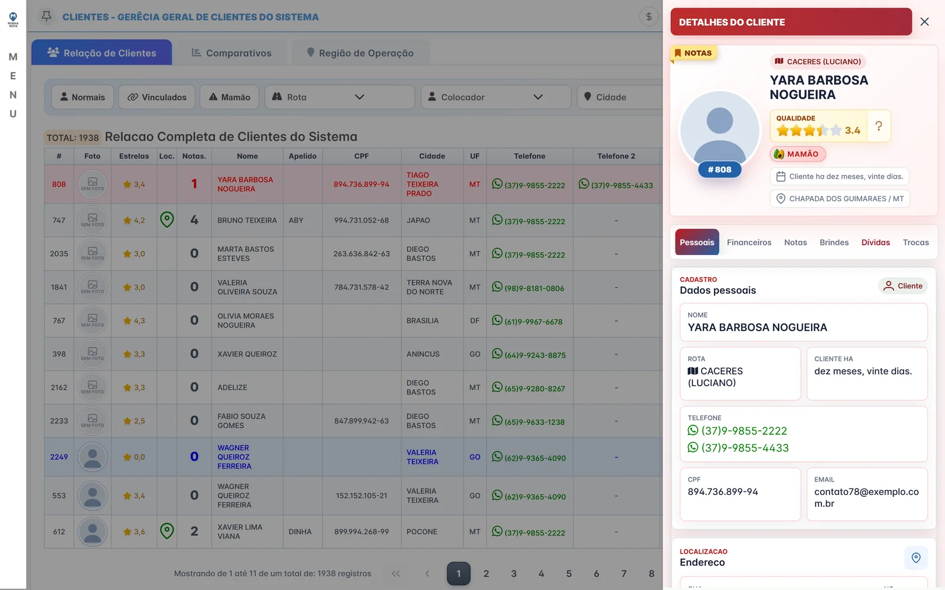Toggle the Vinculados filter
Image resolution: width=945 pixels, height=590 pixels.
[x=157, y=97]
